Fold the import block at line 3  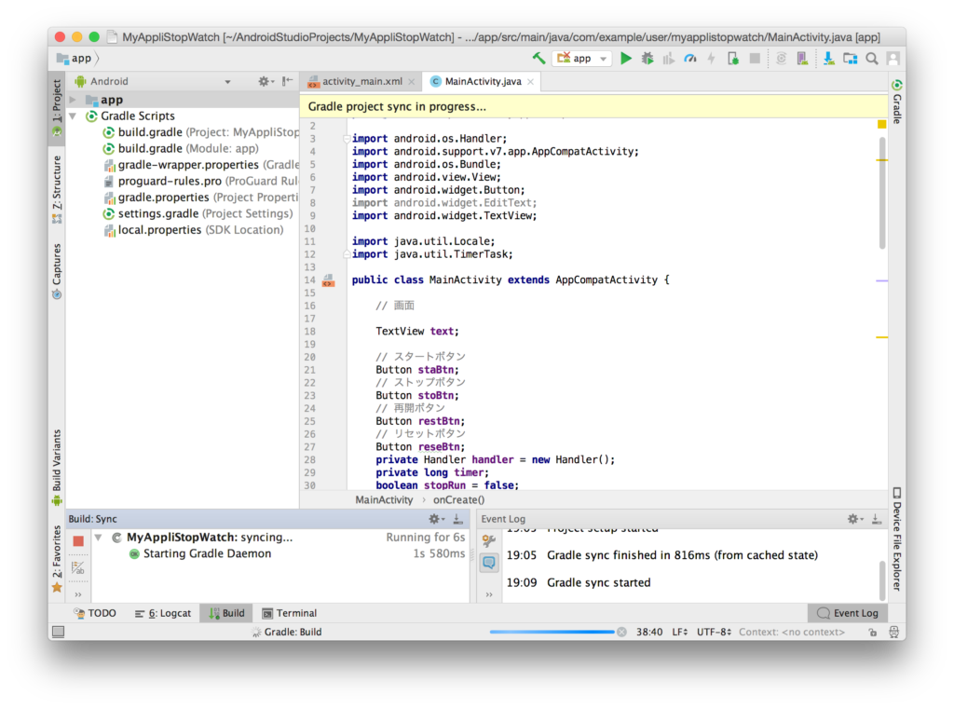coord(347,139)
